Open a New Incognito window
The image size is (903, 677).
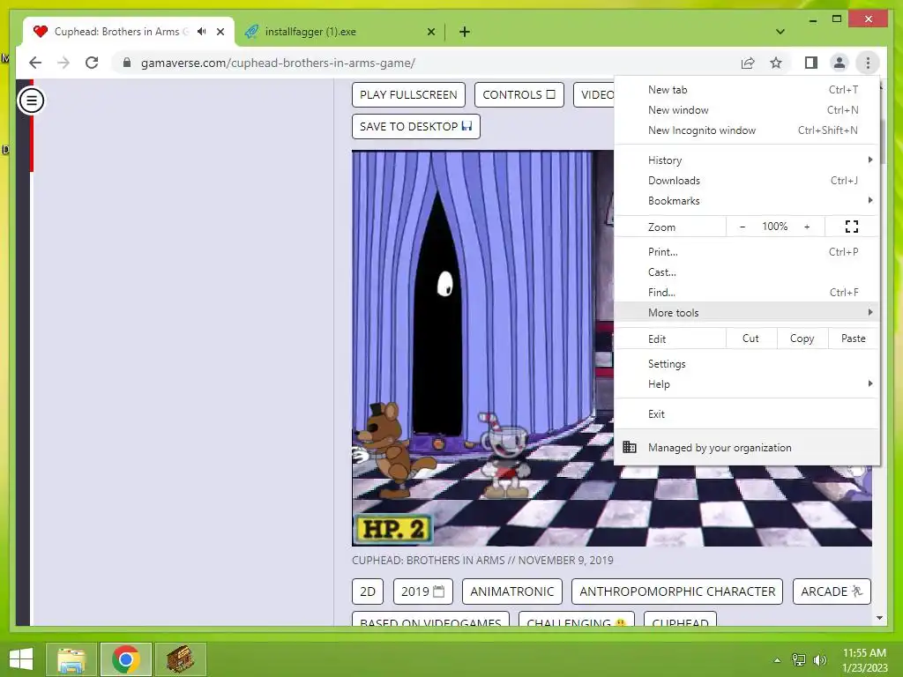(x=747, y=130)
